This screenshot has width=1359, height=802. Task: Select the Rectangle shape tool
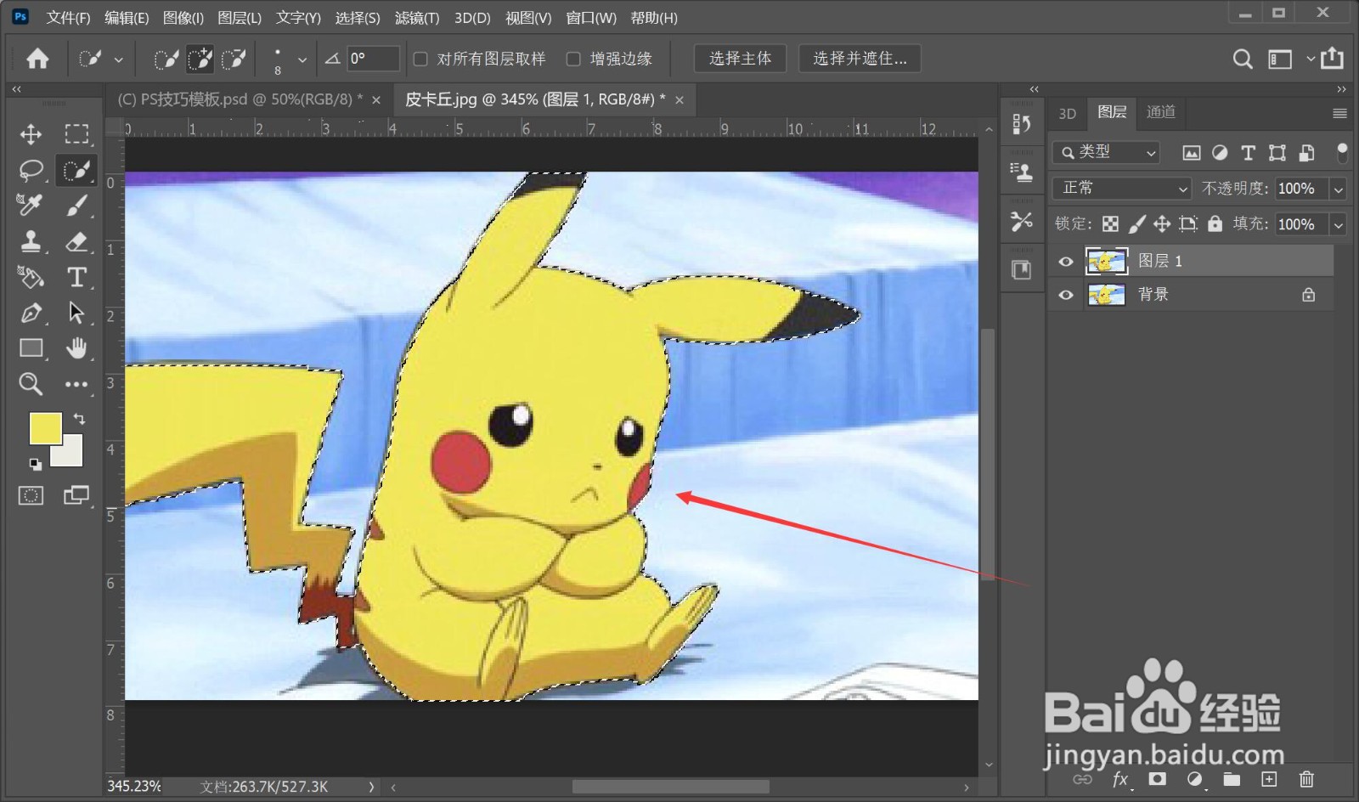(x=31, y=348)
